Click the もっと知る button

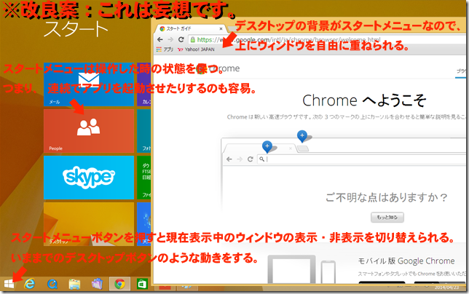(x=387, y=217)
